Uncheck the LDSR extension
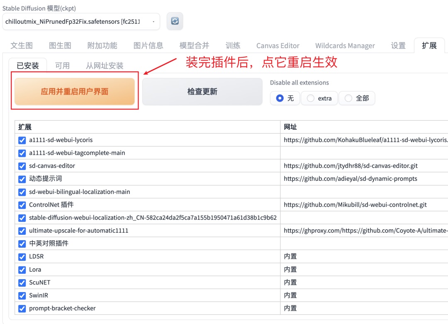This screenshot has width=448, height=324. (x=22, y=256)
